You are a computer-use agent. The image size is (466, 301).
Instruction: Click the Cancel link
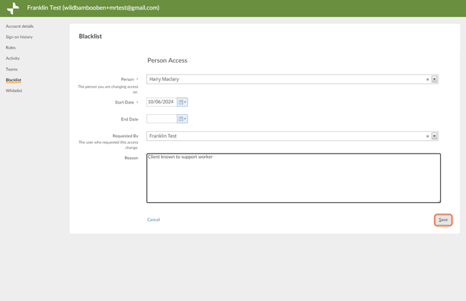(153, 220)
